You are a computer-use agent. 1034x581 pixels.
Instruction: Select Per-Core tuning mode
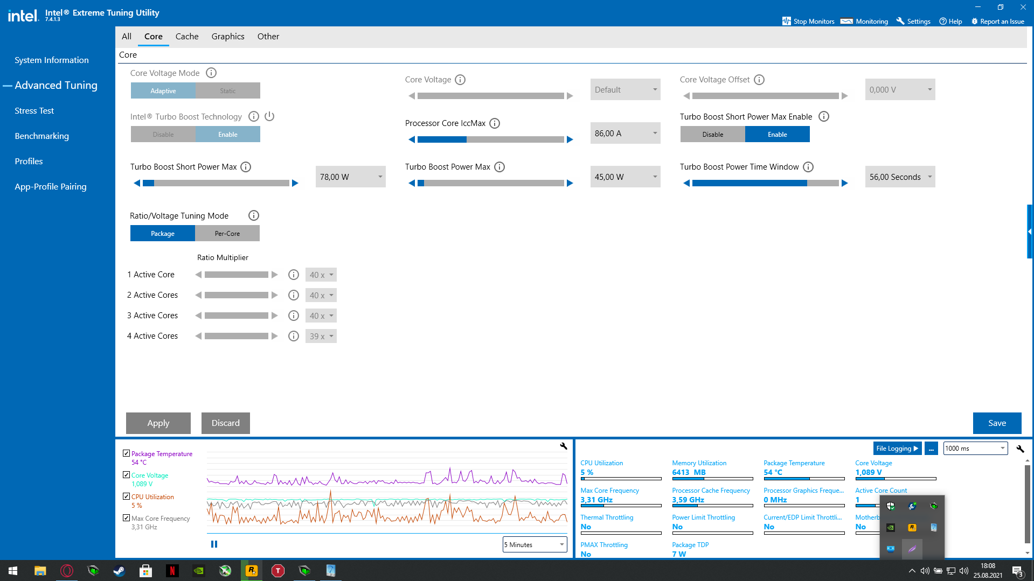pos(227,233)
